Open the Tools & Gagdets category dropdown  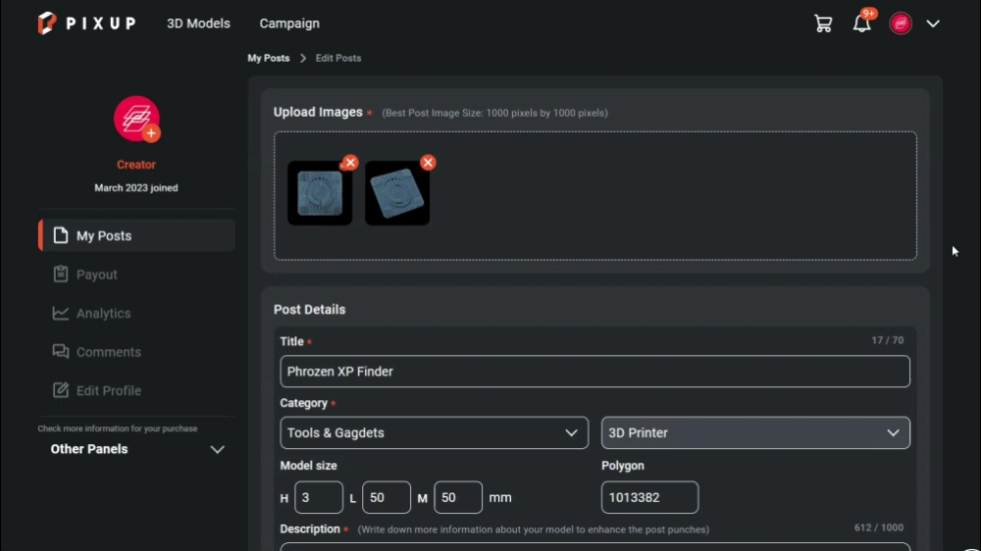point(435,432)
